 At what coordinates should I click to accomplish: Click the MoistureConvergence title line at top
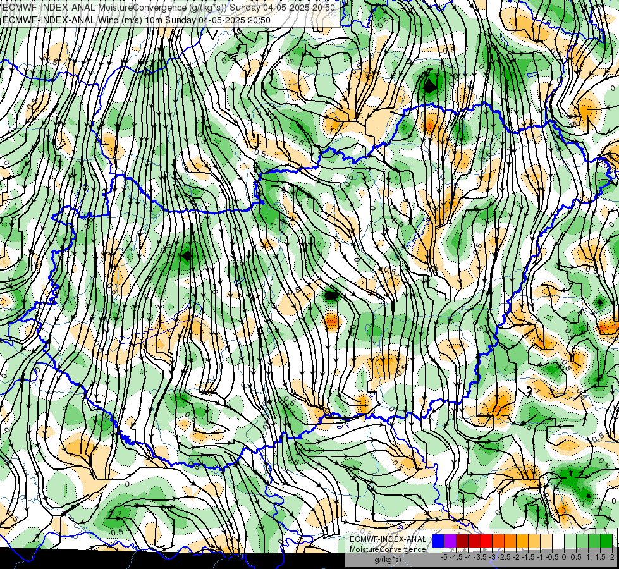pyautogui.click(x=169, y=8)
